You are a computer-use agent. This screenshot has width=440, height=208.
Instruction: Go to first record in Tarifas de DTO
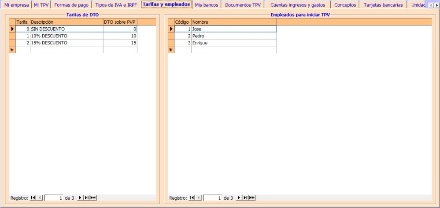[33, 198]
